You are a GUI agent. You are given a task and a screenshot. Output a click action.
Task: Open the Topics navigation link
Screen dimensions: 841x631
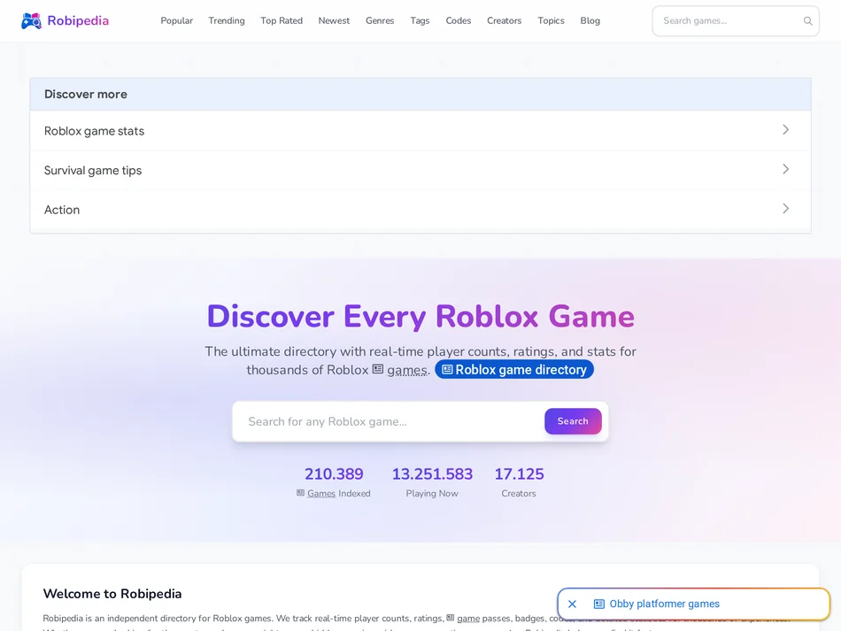click(551, 21)
